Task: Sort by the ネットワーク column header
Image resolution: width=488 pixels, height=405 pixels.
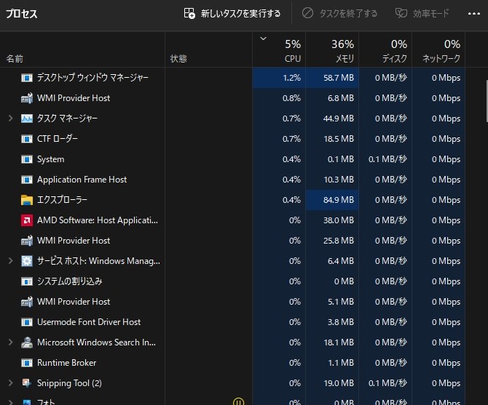Action: click(x=438, y=49)
